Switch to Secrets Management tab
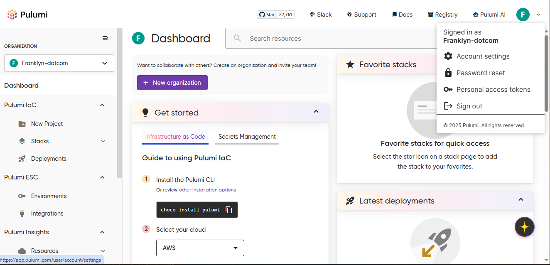Screen dimensions: 550x265 [x=247, y=137]
